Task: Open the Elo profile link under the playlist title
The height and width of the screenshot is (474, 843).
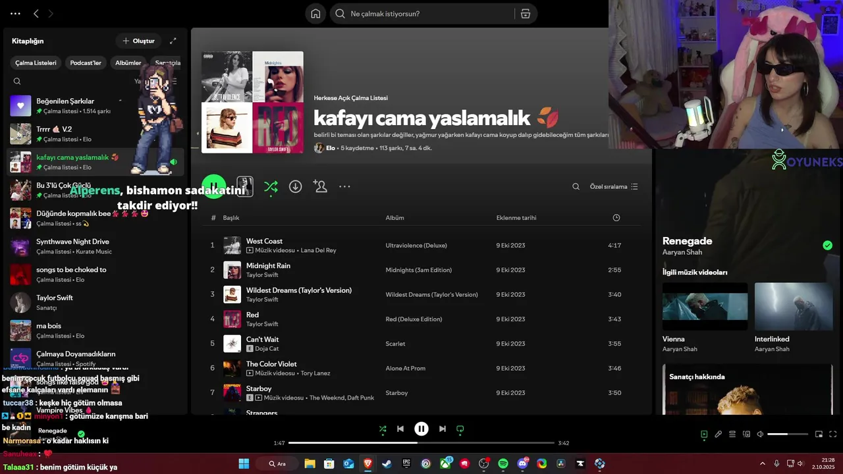Action: pyautogui.click(x=331, y=148)
